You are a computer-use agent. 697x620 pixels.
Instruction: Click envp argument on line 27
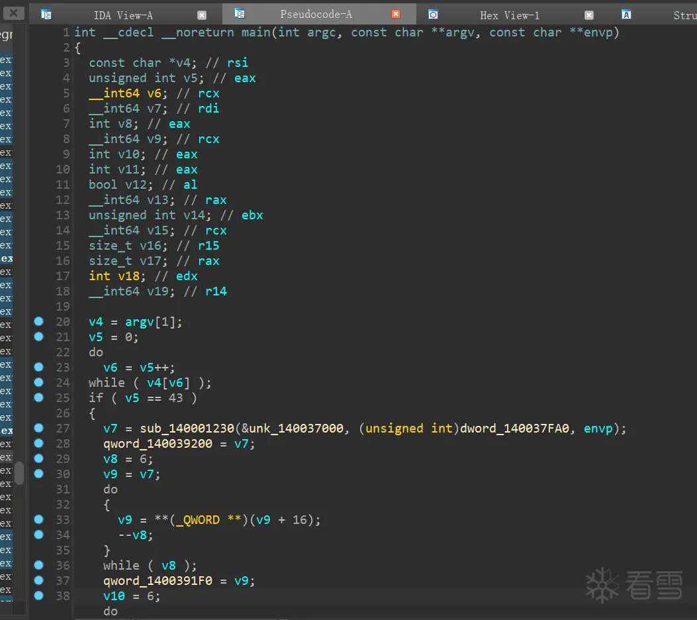598,429
